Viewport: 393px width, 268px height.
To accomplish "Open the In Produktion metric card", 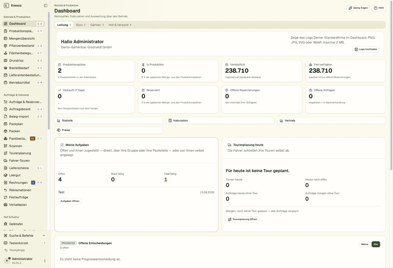I will (x=178, y=71).
